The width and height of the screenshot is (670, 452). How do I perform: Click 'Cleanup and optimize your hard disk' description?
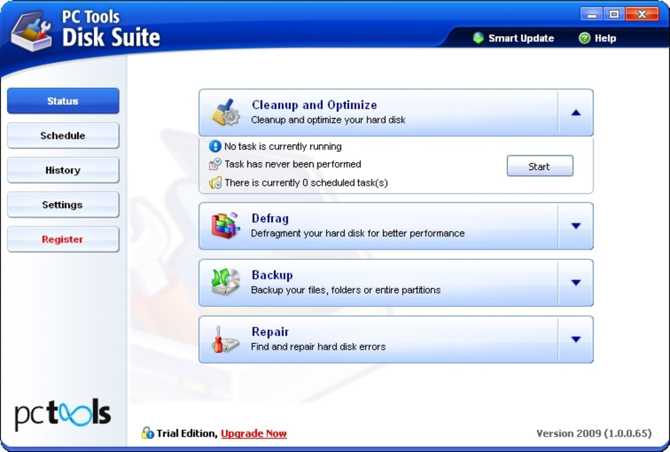coord(328,120)
